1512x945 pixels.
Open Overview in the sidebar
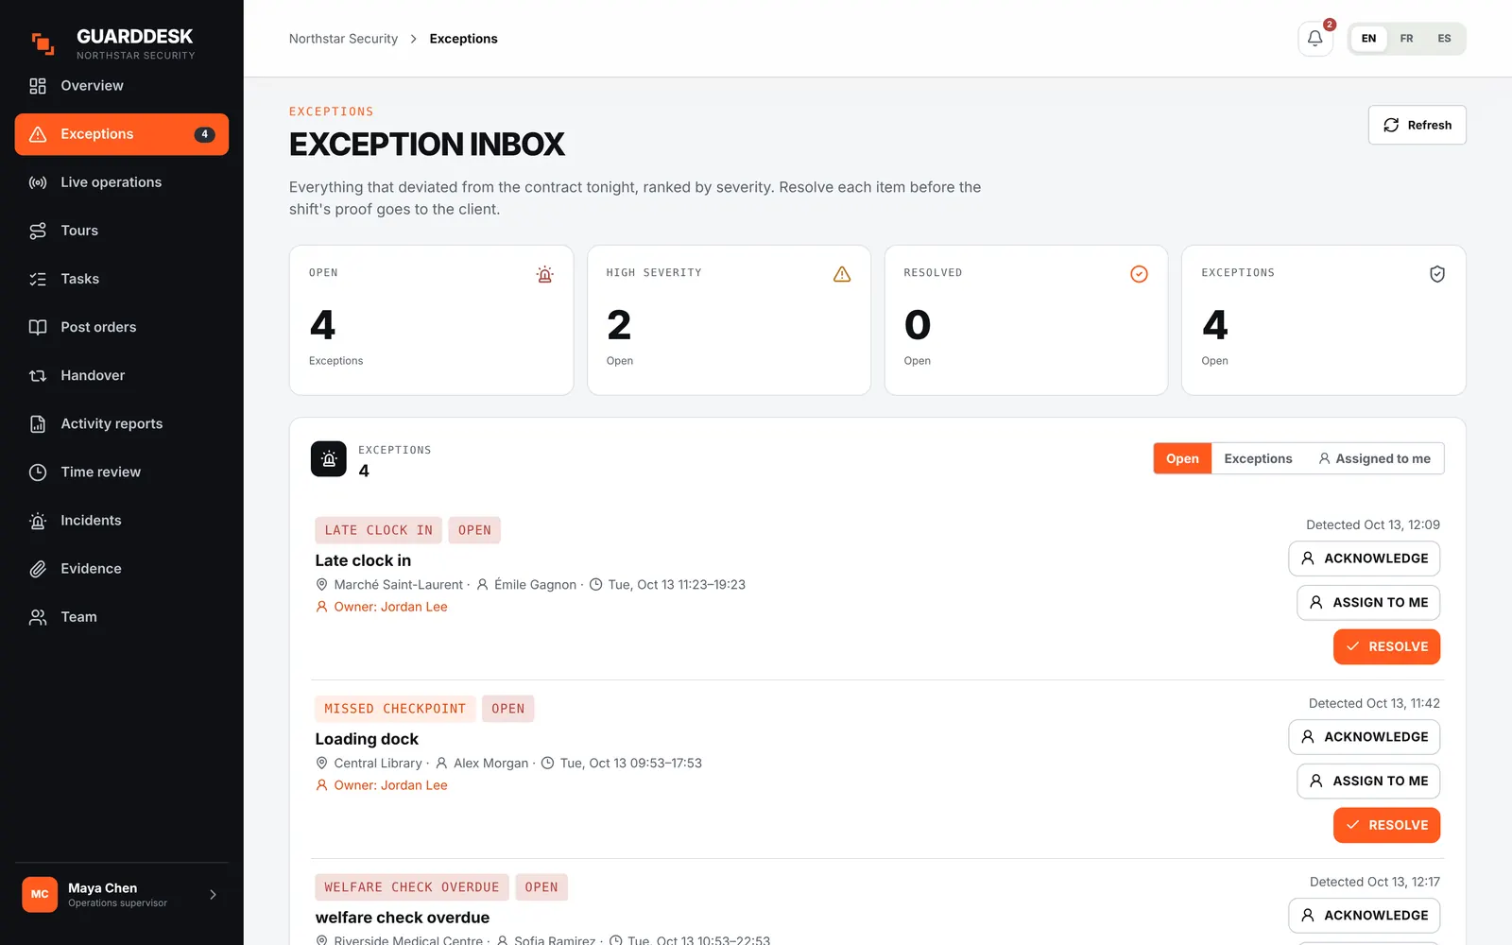tap(122, 86)
